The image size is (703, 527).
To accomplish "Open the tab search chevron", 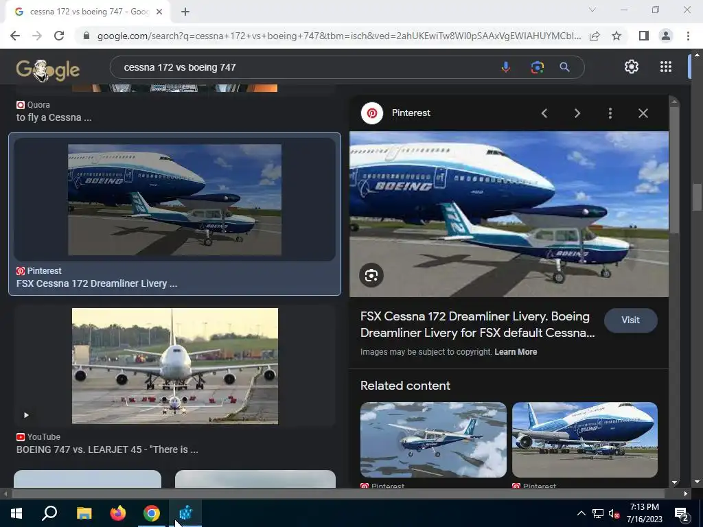I will tap(592, 10).
